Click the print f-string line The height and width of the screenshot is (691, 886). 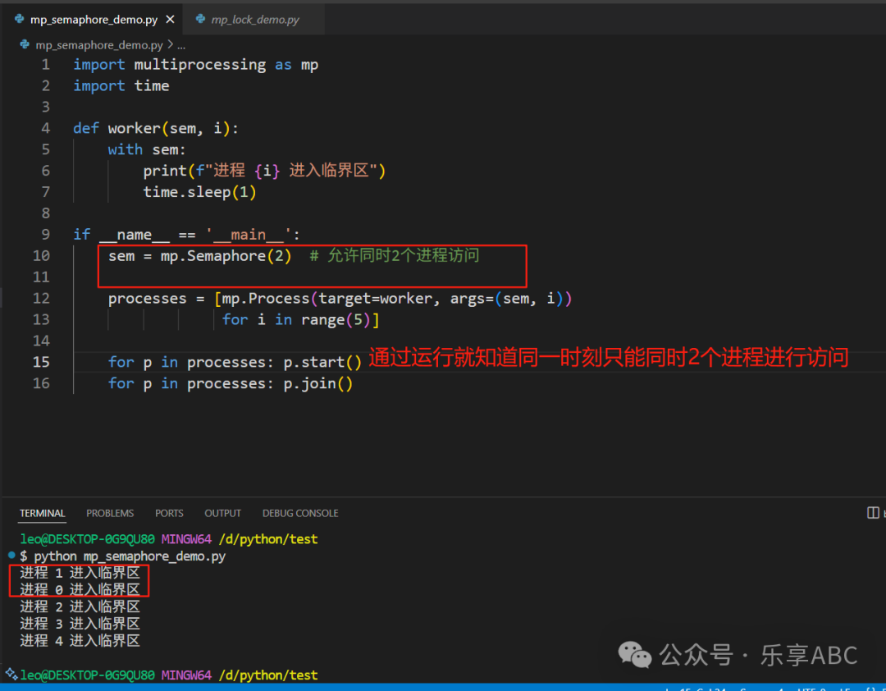click(x=264, y=171)
